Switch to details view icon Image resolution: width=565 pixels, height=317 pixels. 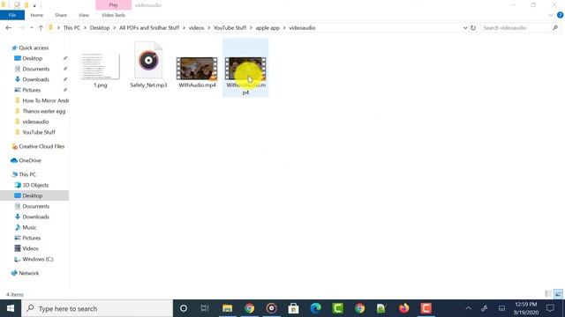[548, 294]
